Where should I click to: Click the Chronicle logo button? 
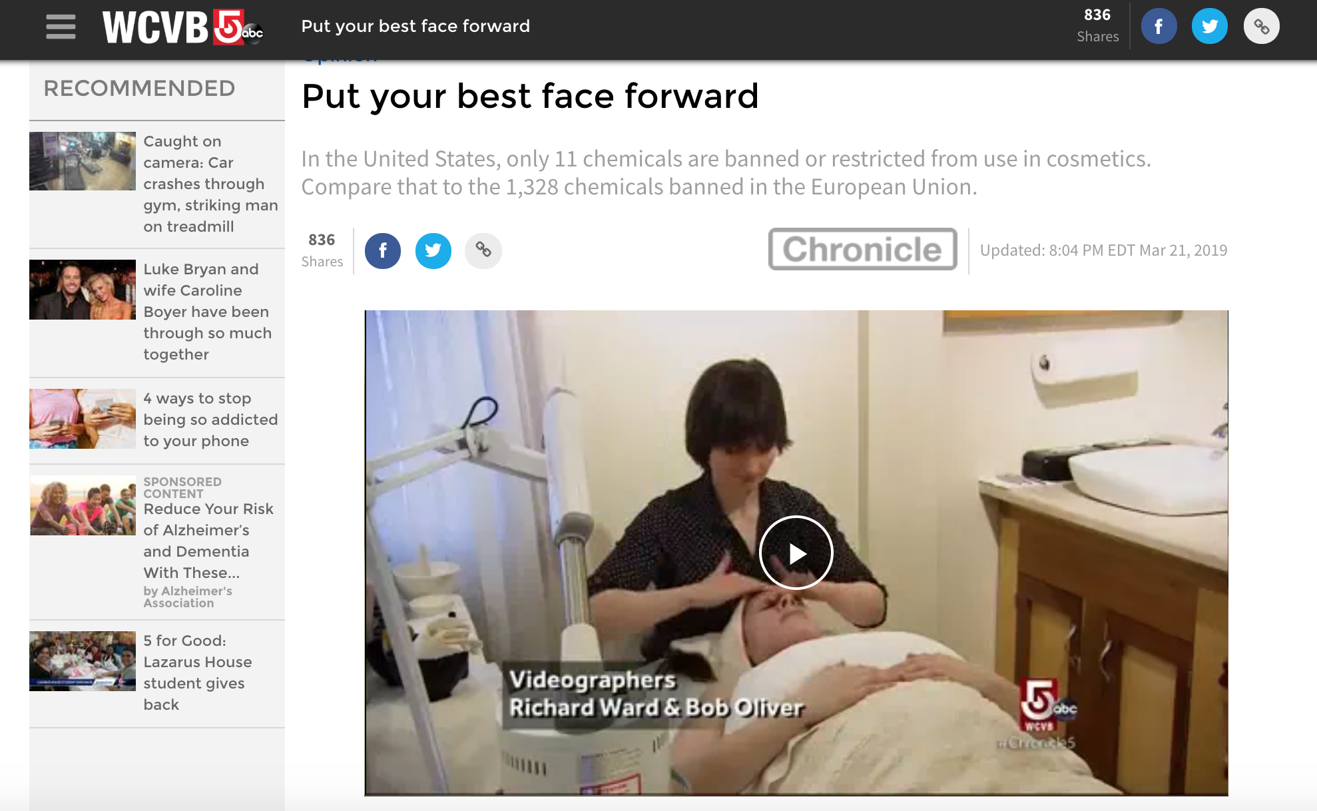click(862, 248)
